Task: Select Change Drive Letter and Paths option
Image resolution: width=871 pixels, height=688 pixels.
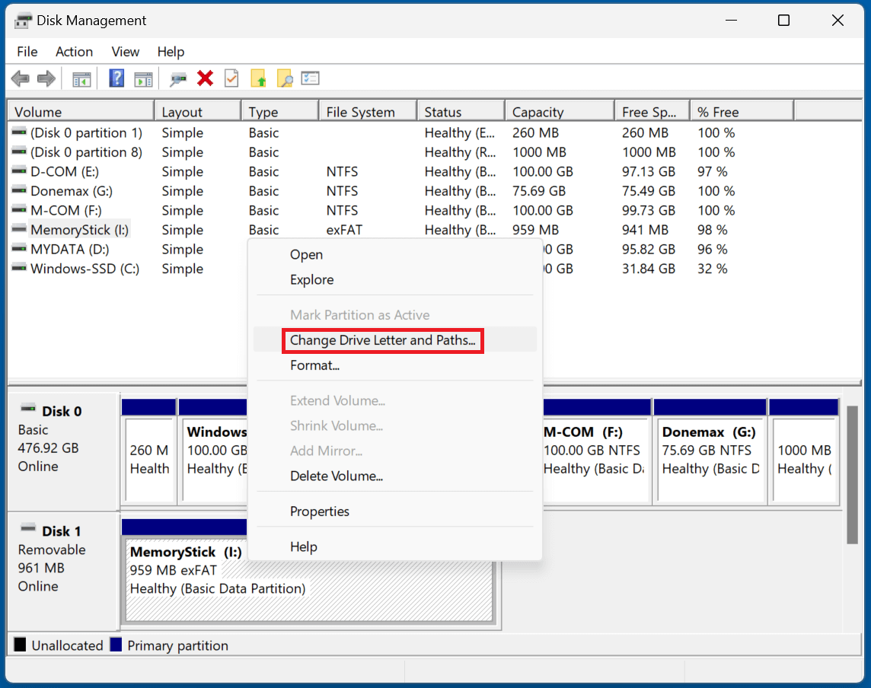Action: [x=382, y=340]
